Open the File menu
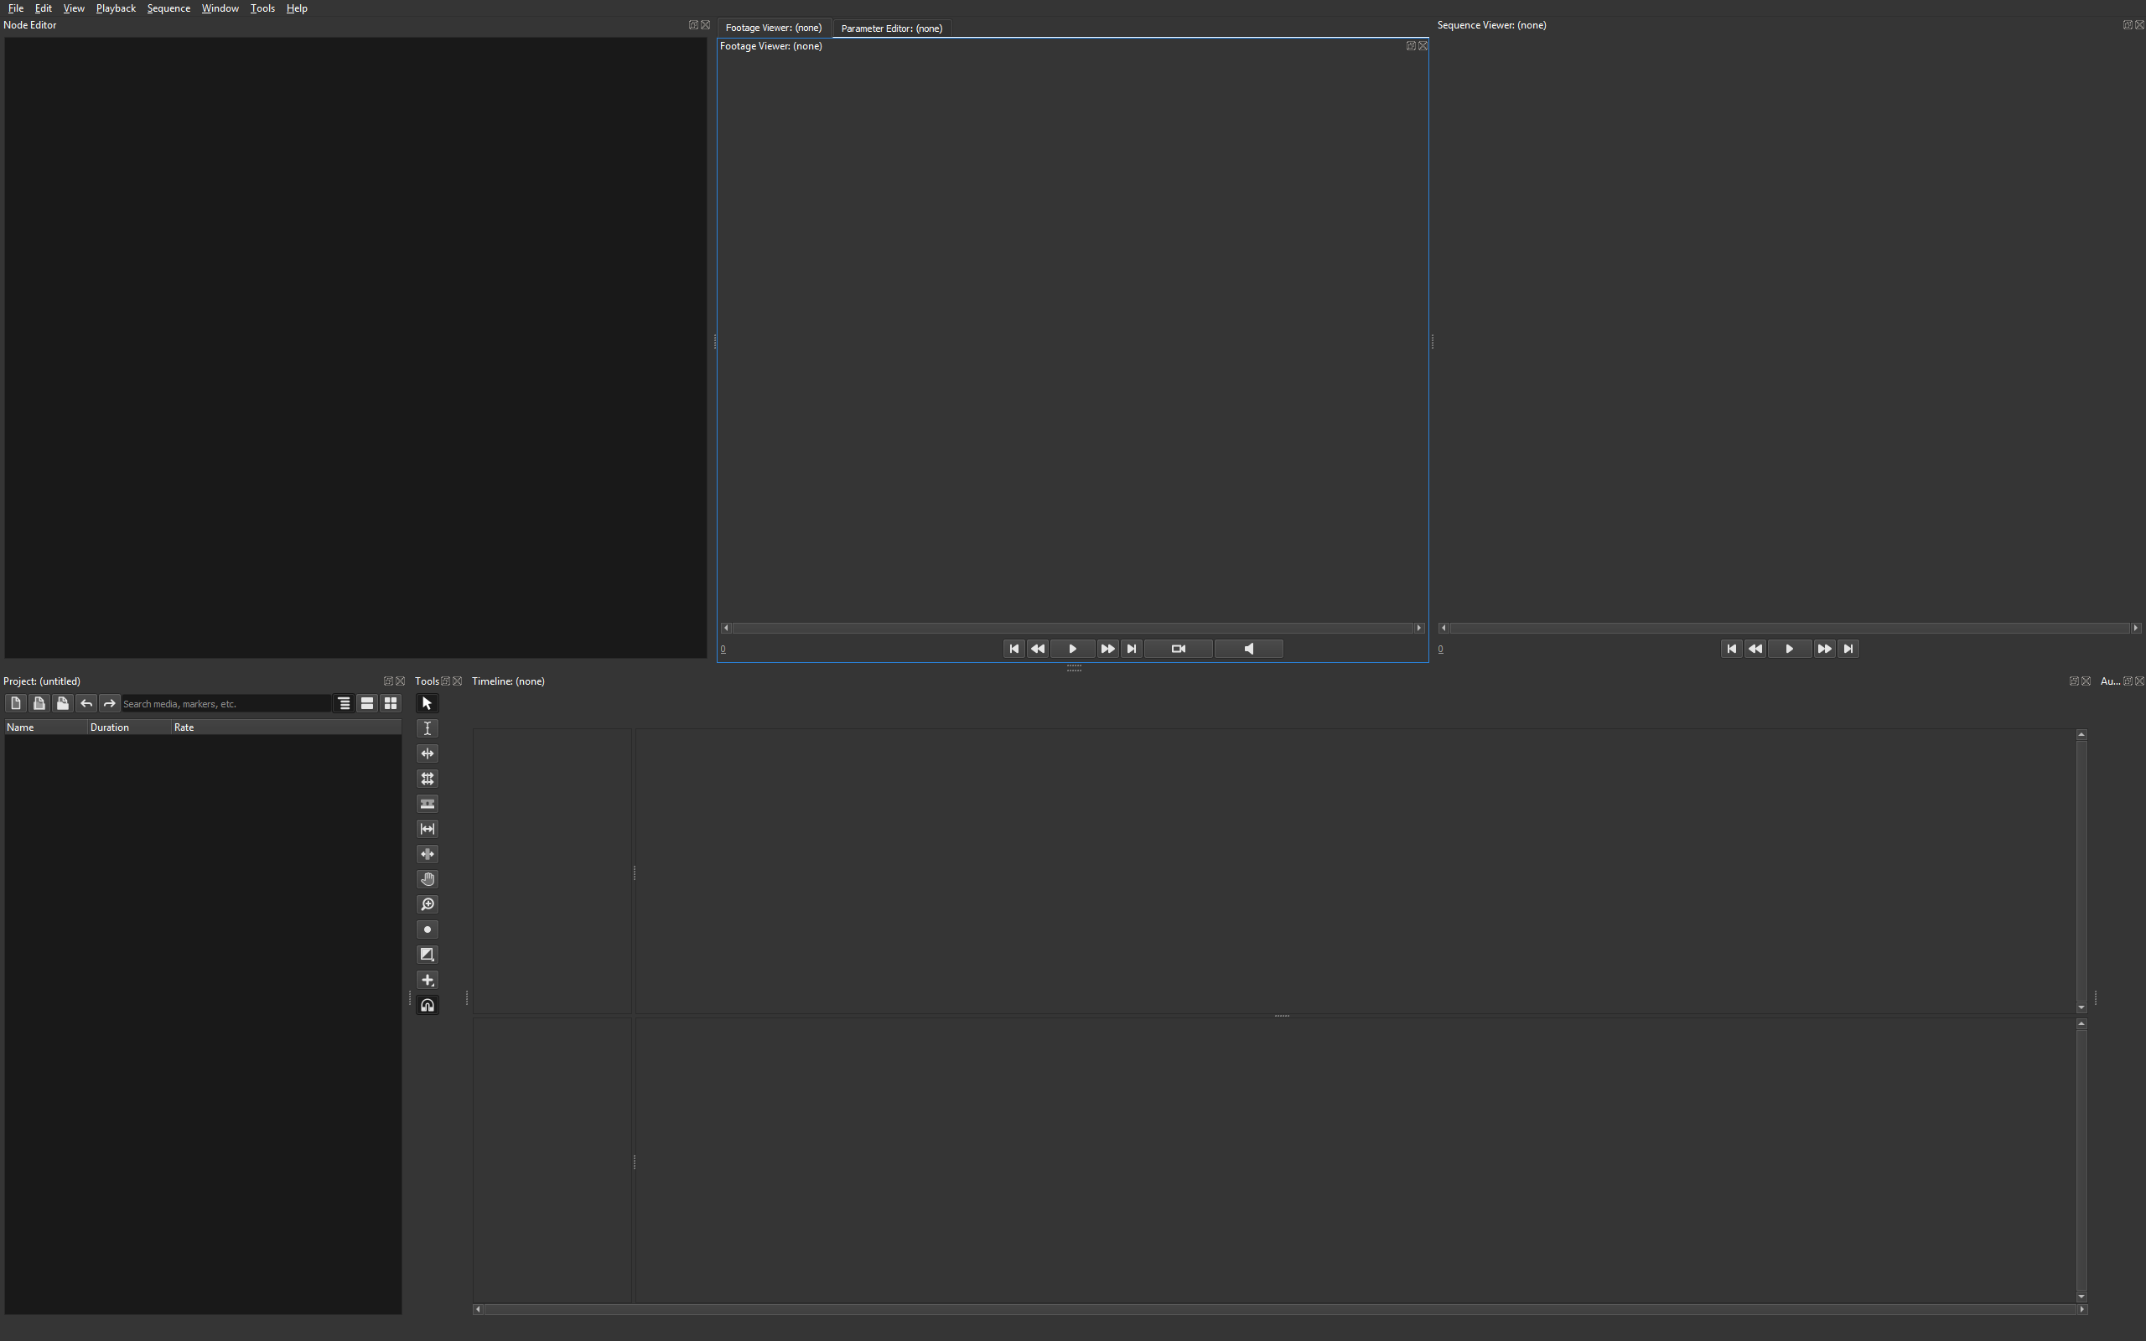2146x1341 pixels. 15,8
